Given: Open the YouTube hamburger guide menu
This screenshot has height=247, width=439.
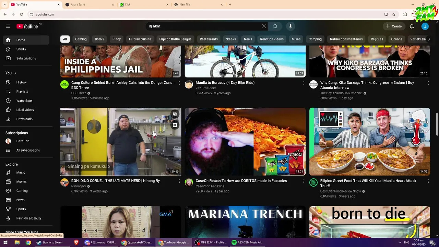Looking at the screenshot, I should 8,26.
